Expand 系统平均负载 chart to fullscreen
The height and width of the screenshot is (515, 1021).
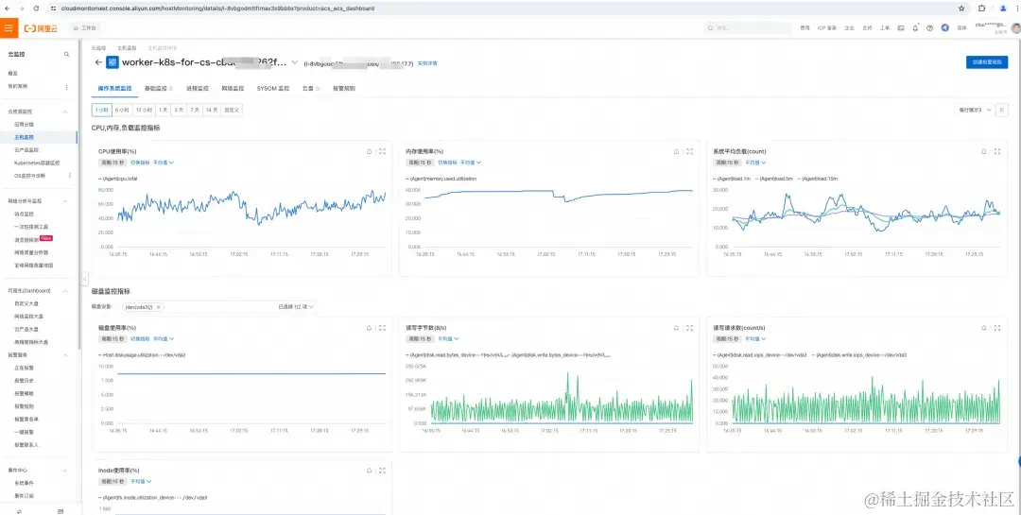click(x=997, y=151)
